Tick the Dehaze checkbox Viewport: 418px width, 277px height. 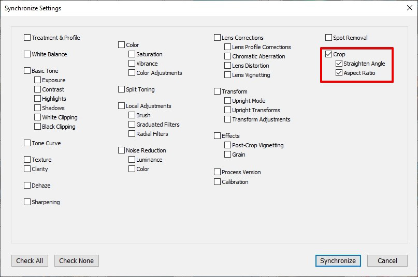27,186
